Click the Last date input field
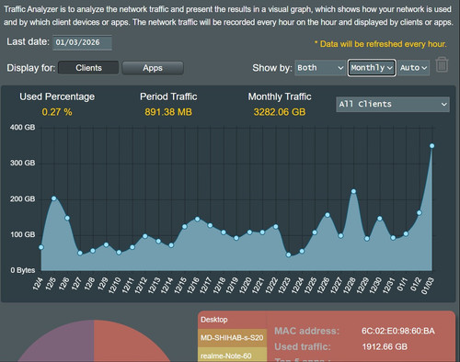 pos(82,42)
